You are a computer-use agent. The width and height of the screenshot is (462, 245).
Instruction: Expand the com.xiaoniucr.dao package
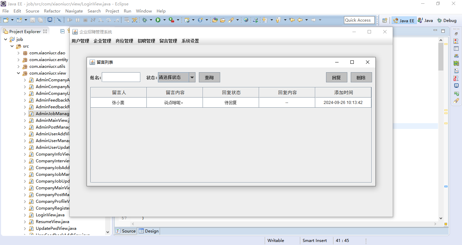18,53
